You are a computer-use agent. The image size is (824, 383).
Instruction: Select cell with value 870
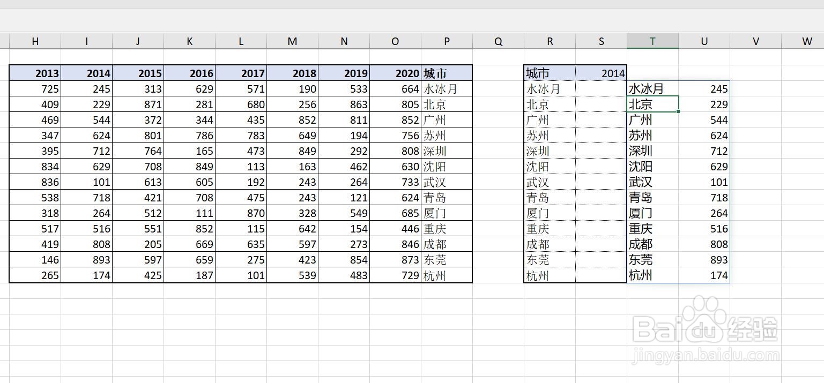click(241, 213)
